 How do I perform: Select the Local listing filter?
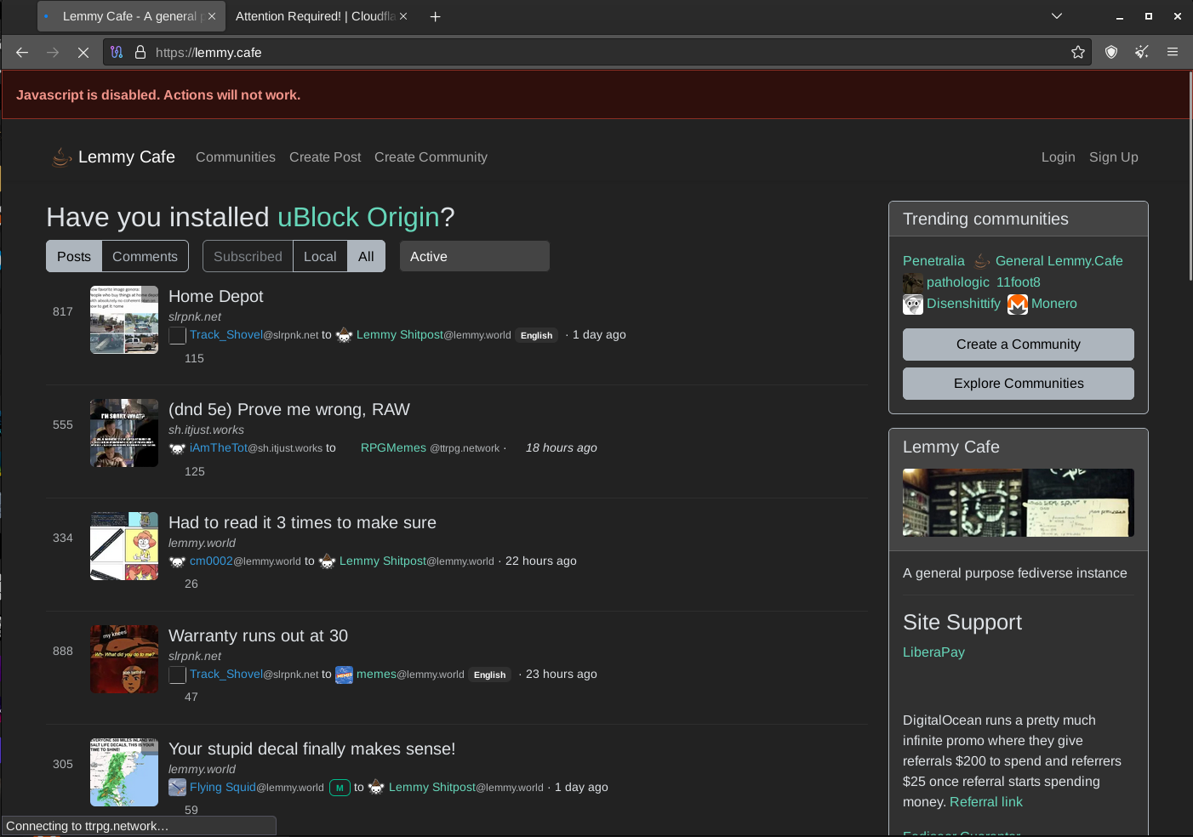pos(320,256)
